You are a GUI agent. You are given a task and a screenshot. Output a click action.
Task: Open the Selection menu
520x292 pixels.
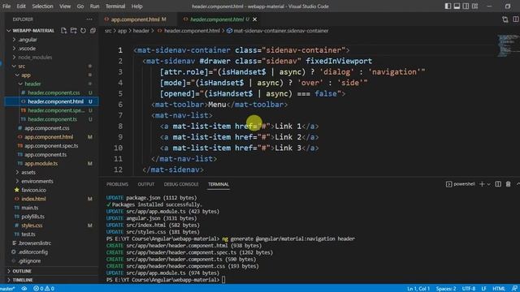42,6
